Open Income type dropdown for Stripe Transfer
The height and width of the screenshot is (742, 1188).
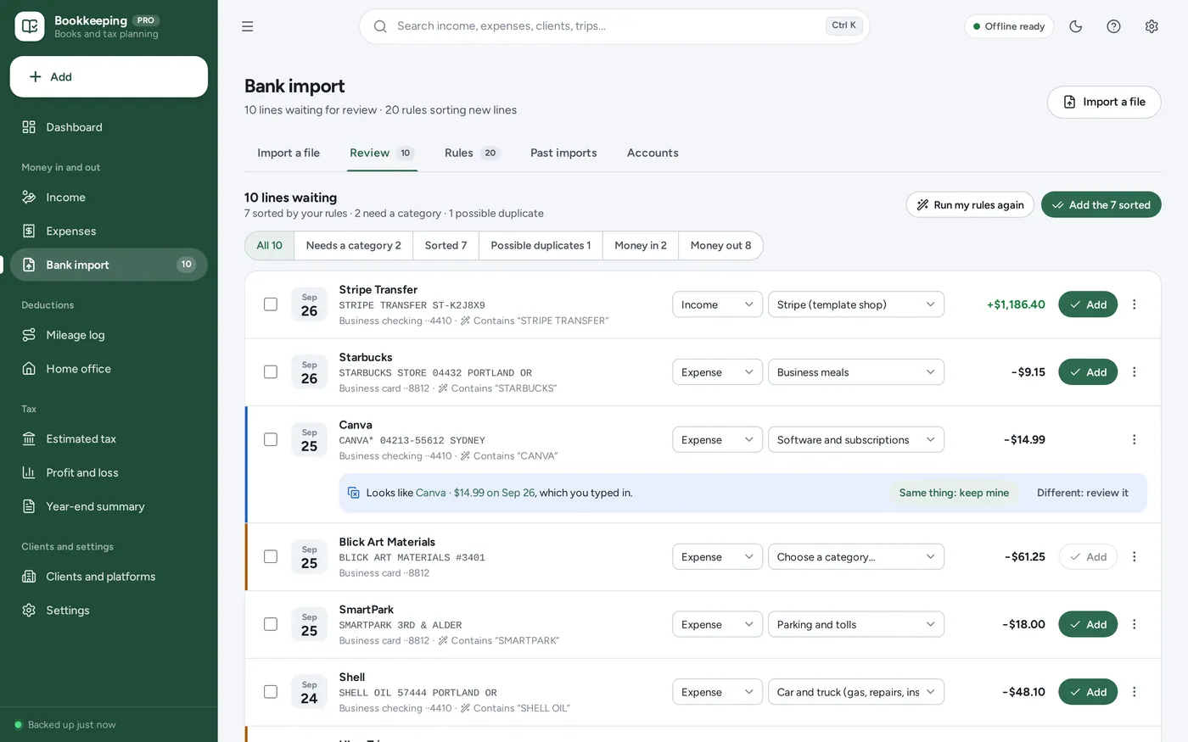717,304
